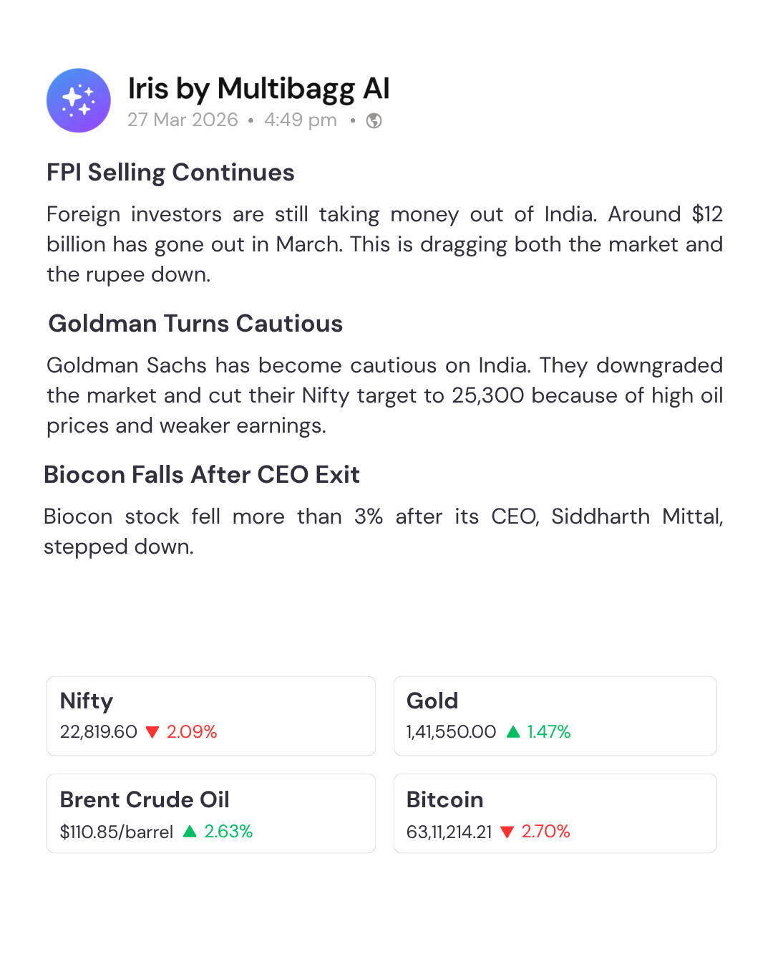The height and width of the screenshot is (967, 773).
Task: Click the red down arrow beside Bitcoin
Action: click(x=507, y=832)
